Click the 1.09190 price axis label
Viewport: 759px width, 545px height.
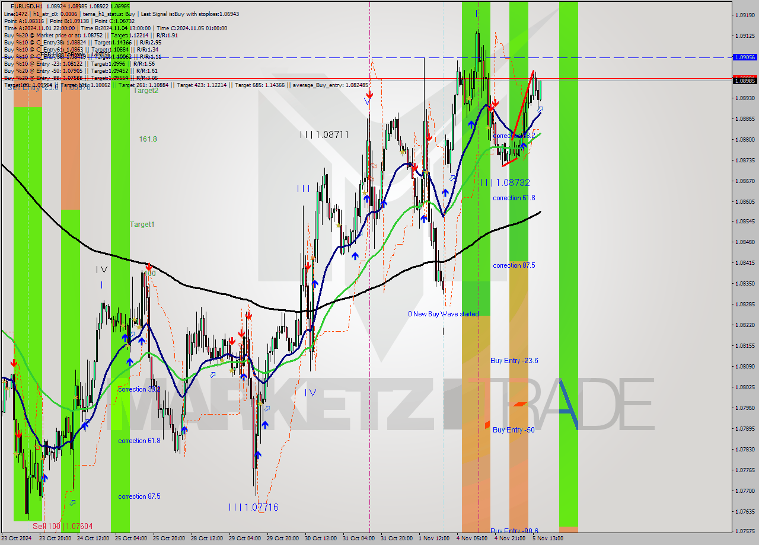pos(745,15)
